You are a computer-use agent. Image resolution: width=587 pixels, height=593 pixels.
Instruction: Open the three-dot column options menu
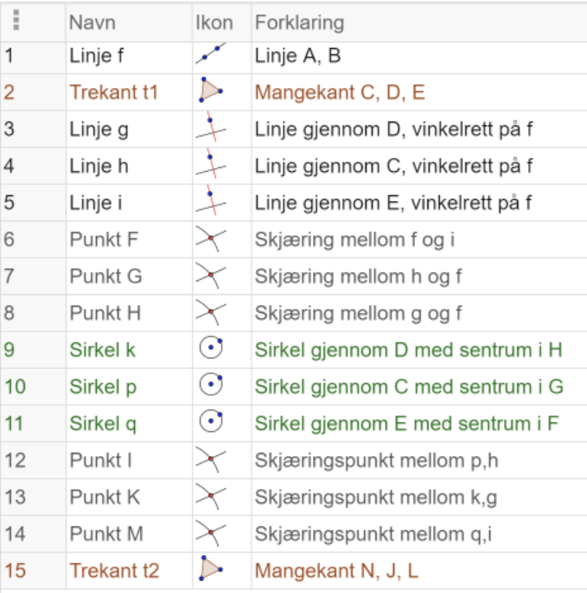(16, 21)
